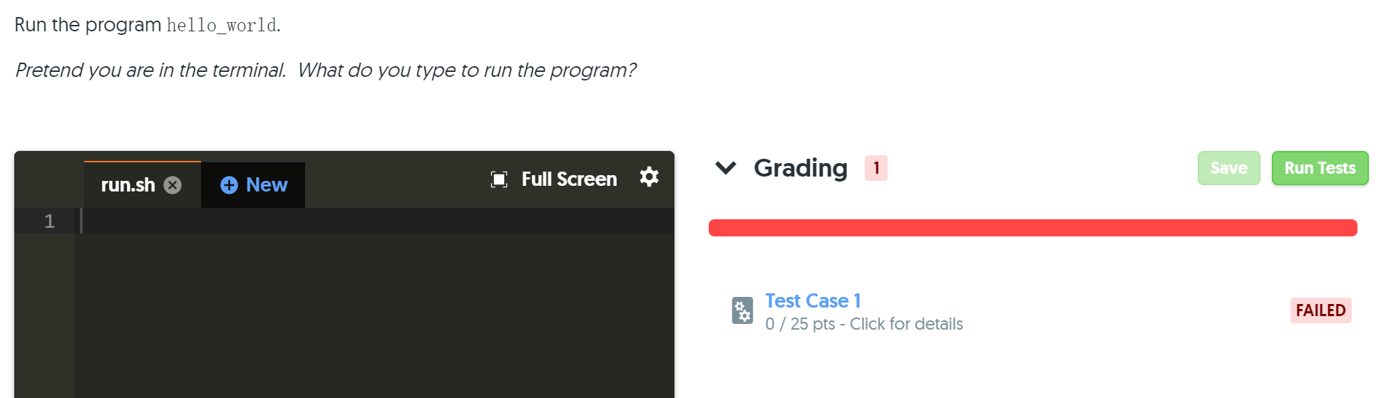Screen dimensions: 1376x398
Task: Click the 0 / 25 pts details text
Action: pyautogui.click(x=864, y=324)
